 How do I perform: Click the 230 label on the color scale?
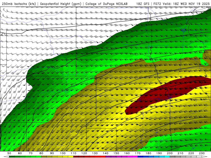[x=202, y=153]
